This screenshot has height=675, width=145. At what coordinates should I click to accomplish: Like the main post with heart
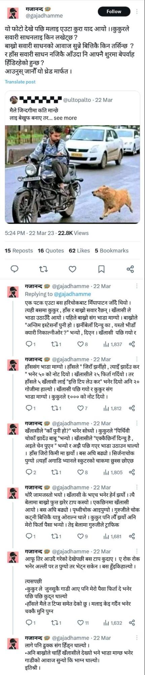pyautogui.click(x=72, y=269)
